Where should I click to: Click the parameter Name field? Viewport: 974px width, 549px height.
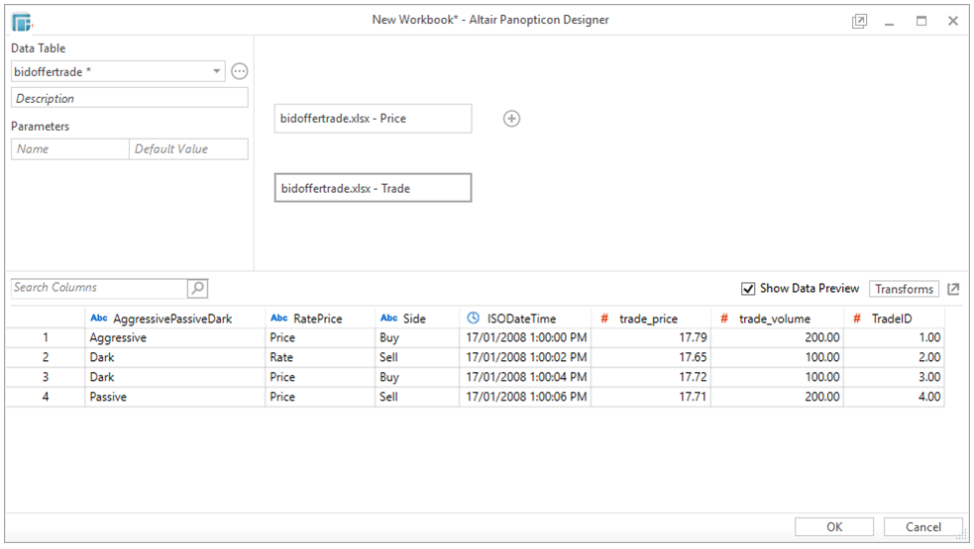coord(70,149)
